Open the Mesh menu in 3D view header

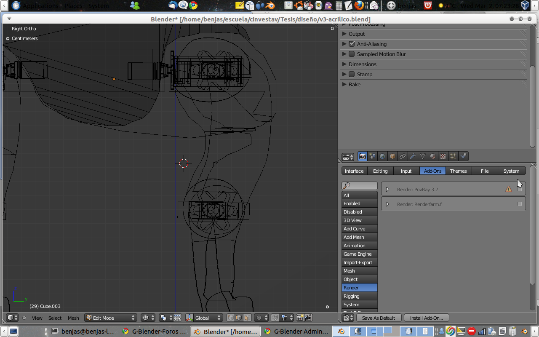73,318
